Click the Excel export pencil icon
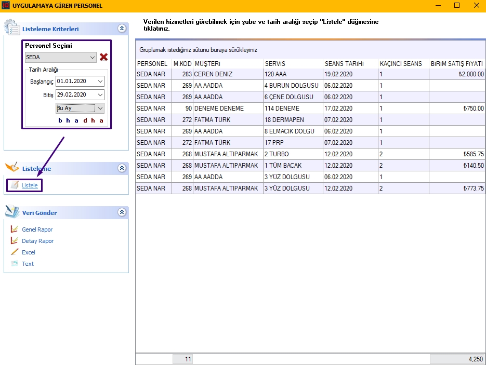Viewport: 486px width, 365px height. tap(15, 252)
